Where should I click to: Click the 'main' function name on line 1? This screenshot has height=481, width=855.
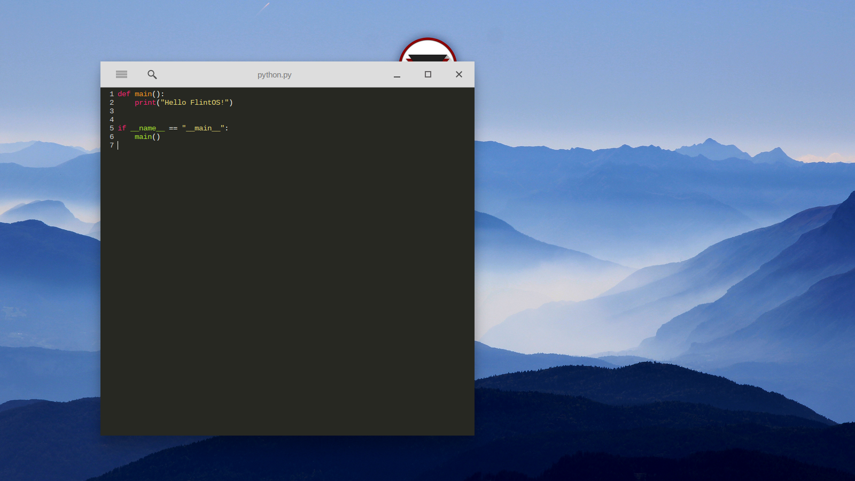143,94
